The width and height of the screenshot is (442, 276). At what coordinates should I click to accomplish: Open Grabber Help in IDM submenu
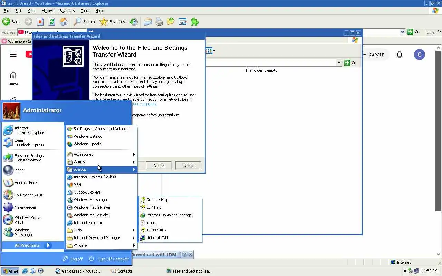click(170, 200)
